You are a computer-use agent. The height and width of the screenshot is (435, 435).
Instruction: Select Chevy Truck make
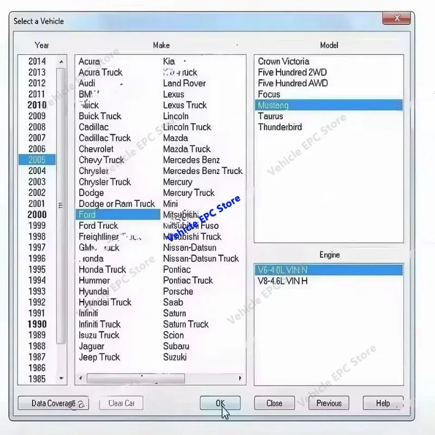coord(101,160)
